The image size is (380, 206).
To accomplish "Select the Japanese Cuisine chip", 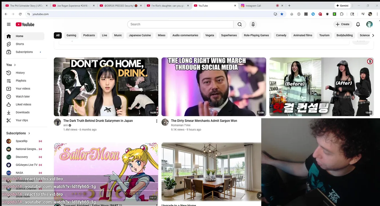I will pos(140,35).
